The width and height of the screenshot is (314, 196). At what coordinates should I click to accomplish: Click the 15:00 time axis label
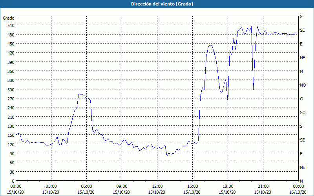192,186
